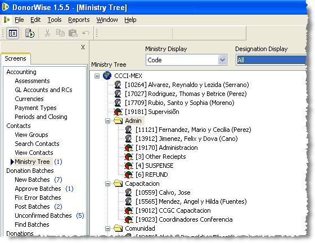315x243 pixels.
Task: Open GL Accounts and RCs screen
Action: pyautogui.click(x=43, y=90)
